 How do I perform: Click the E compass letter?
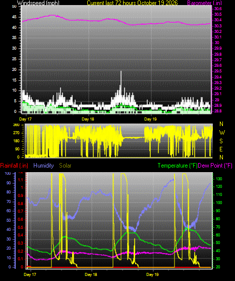(x=221, y=149)
